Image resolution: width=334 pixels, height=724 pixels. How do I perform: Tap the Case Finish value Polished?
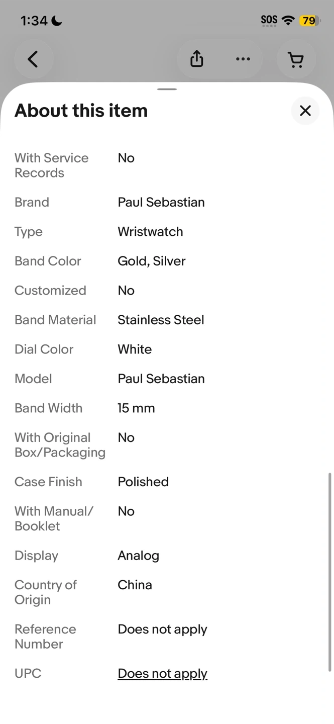pos(143,482)
